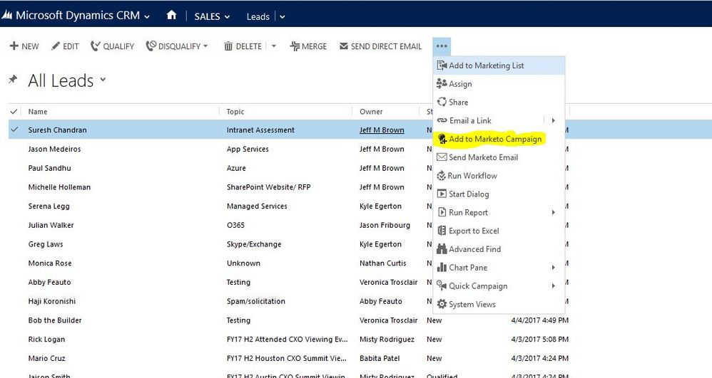Open the Leads dropdown chevron

[x=283, y=17]
